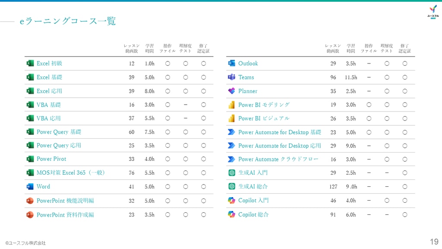Click the PowerPoint icon beside PowerPoint 機能説明編
The width and height of the screenshot is (442, 249).
coord(30,201)
